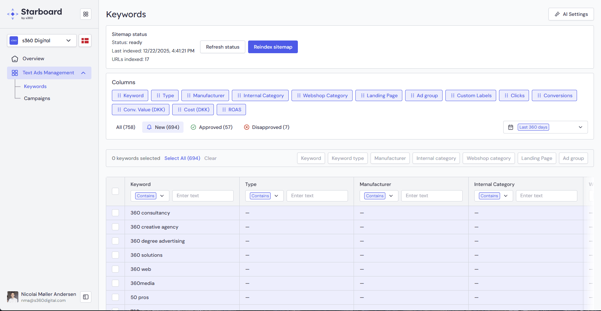This screenshot has width=601, height=311.
Task: Click the Ad group bulk edit button
Action: point(573,158)
